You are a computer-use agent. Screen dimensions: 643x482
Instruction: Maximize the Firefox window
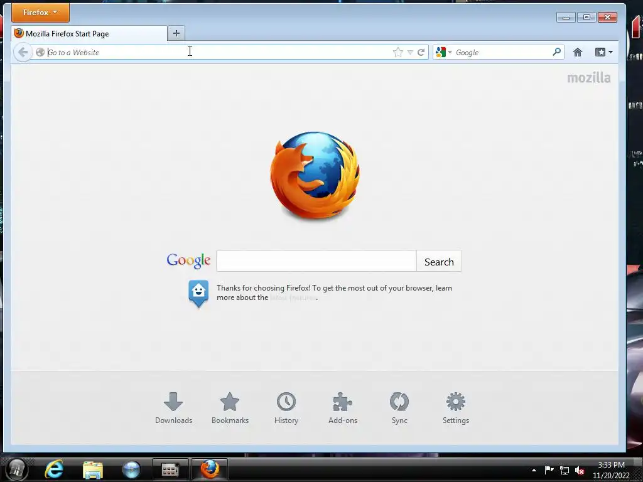point(586,17)
